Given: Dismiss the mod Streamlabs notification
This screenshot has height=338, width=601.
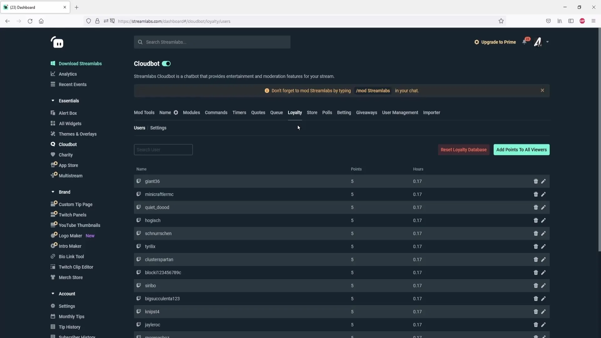Looking at the screenshot, I should [x=542, y=90].
